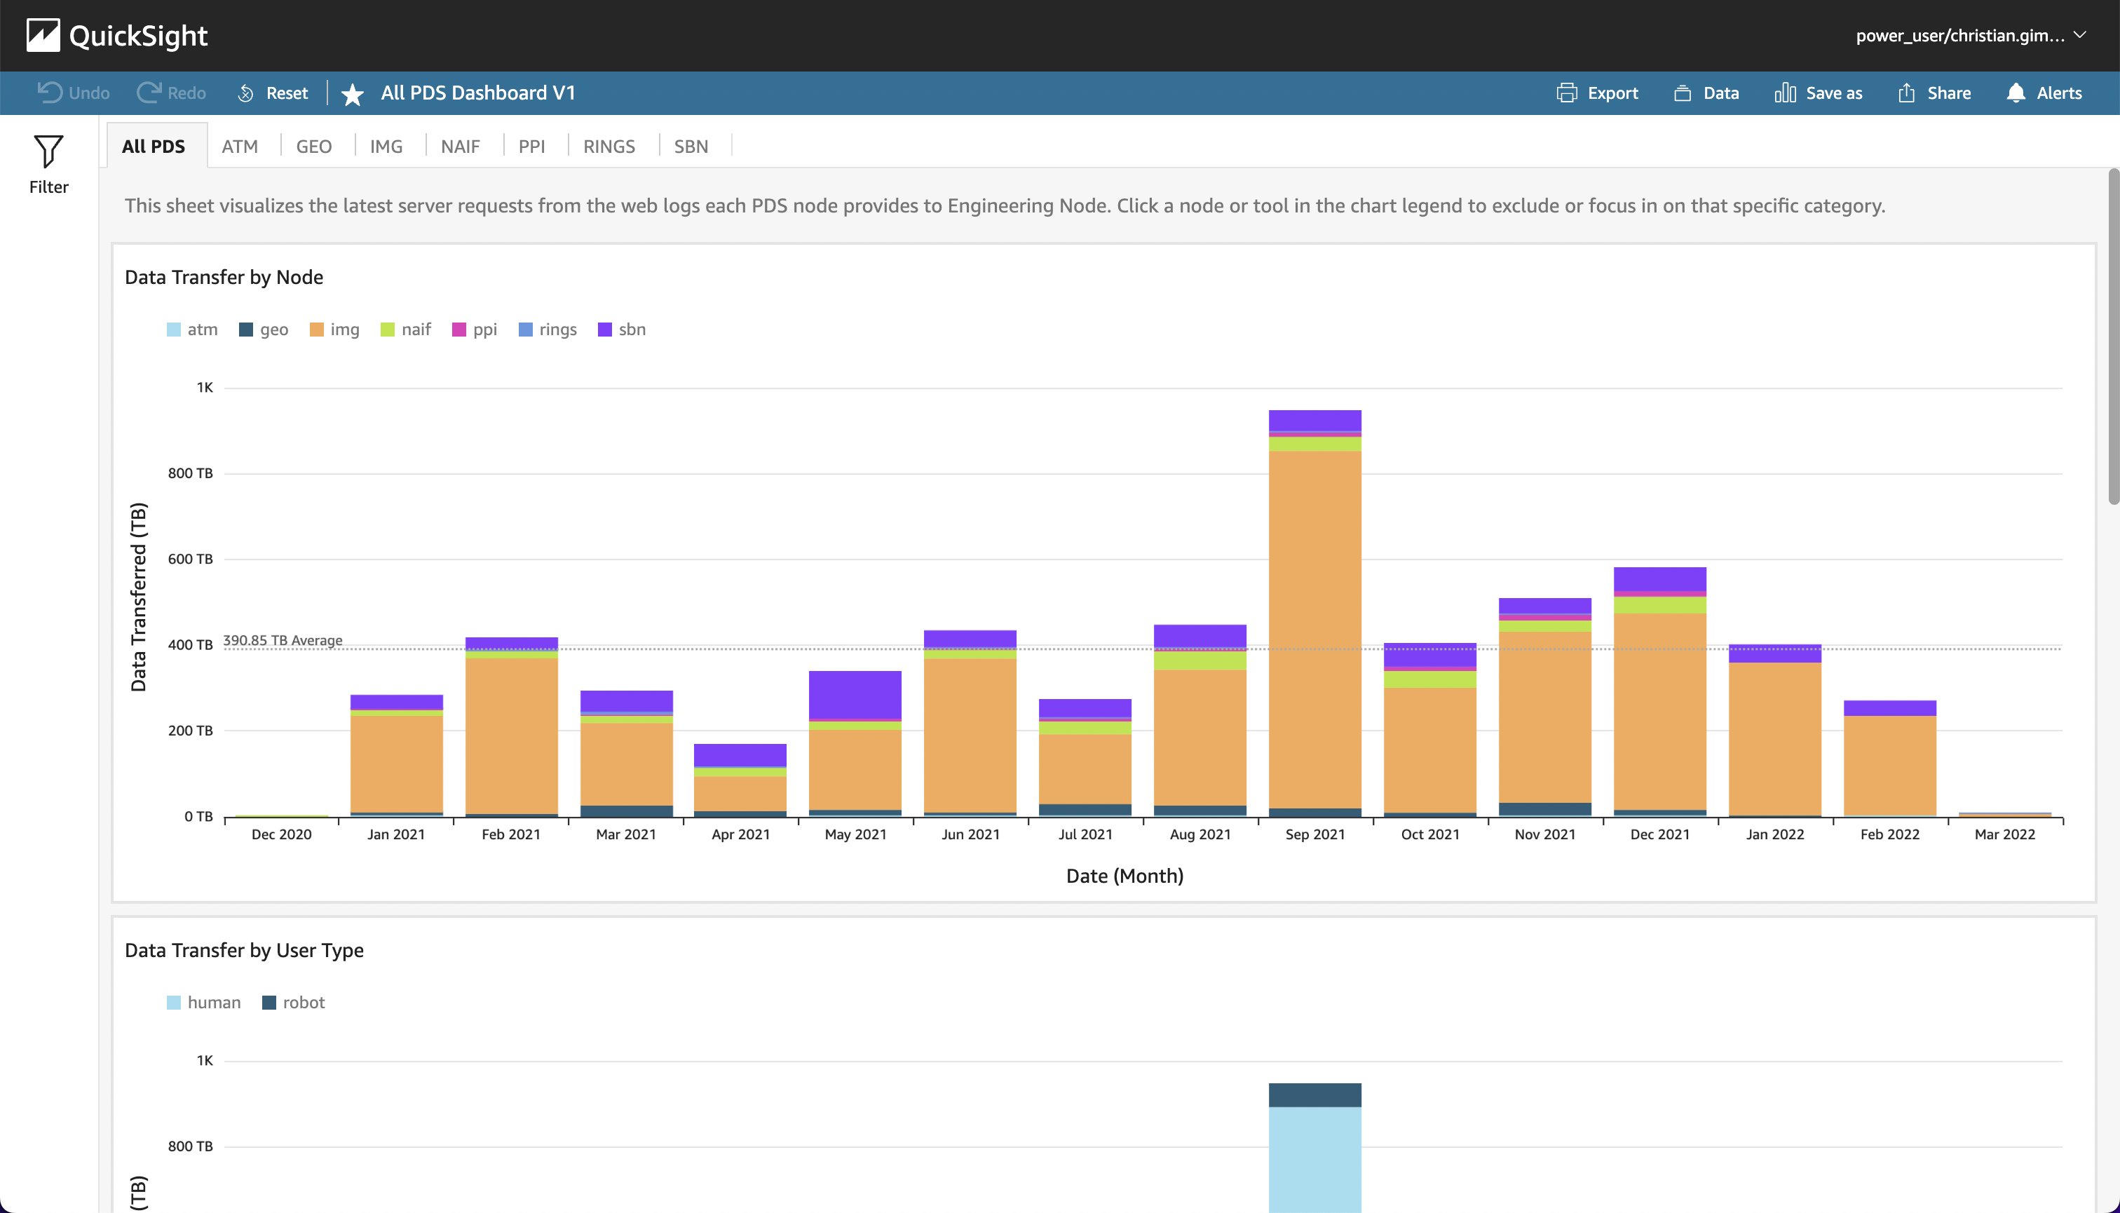This screenshot has height=1213, width=2120.
Task: Click the Redo arrow icon
Action: tap(149, 93)
